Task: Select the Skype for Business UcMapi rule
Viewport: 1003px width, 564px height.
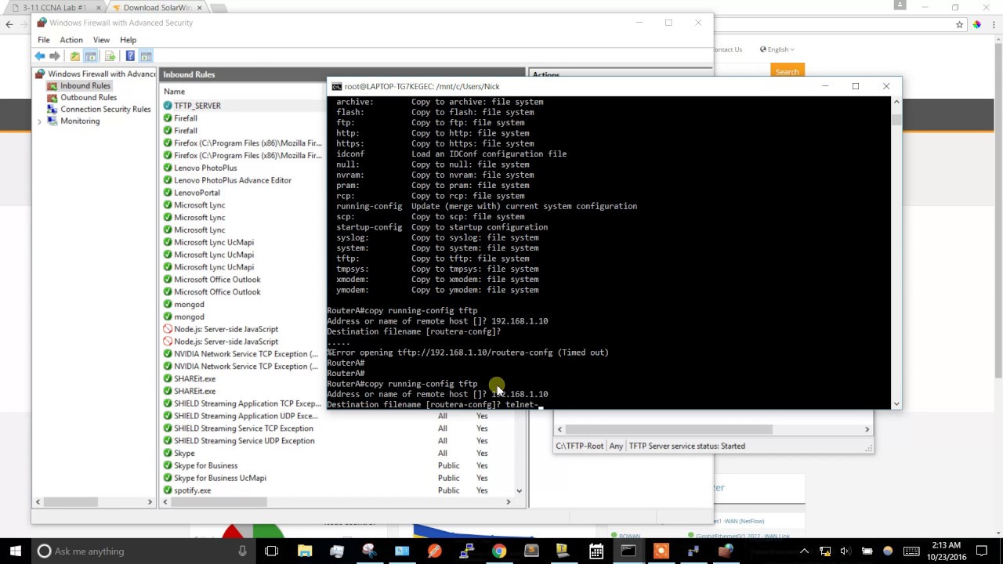Action: [x=220, y=478]
